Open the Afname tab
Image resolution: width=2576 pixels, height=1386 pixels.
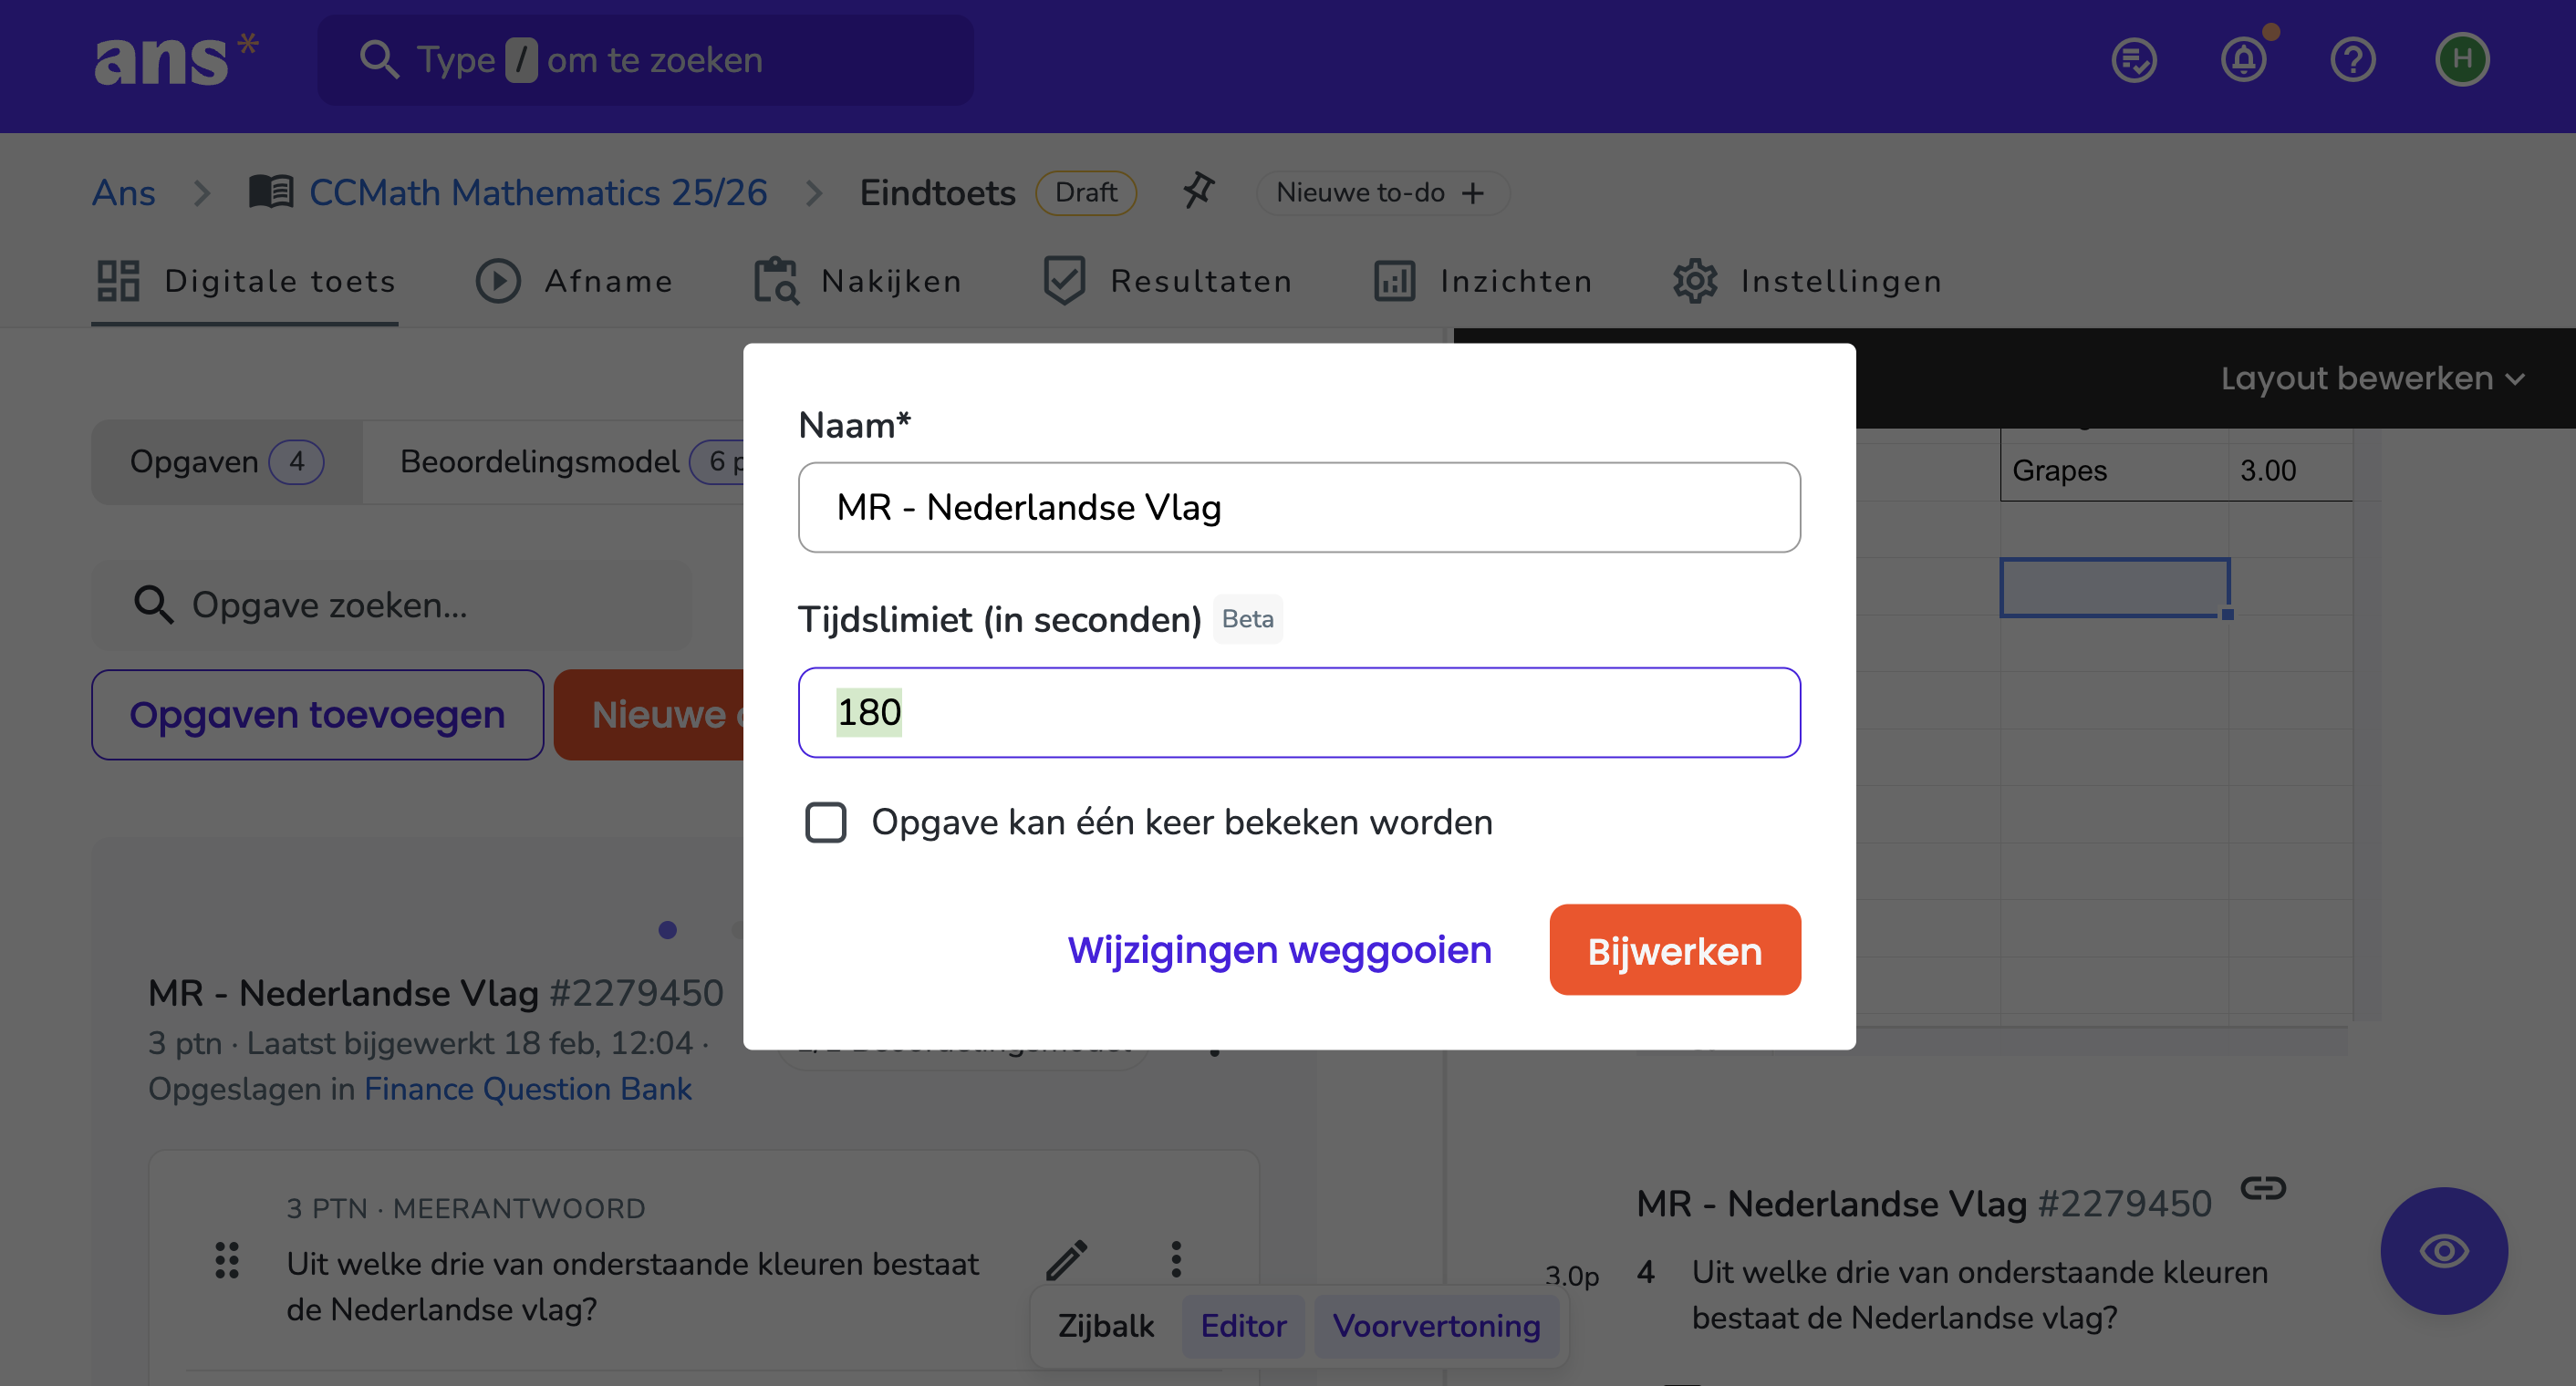574,281
